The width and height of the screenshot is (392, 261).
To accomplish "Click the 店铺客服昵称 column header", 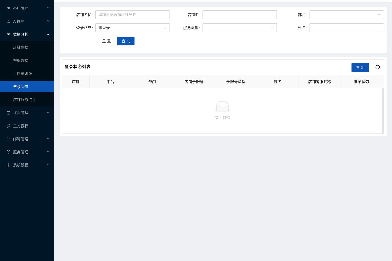I will 320,82.
